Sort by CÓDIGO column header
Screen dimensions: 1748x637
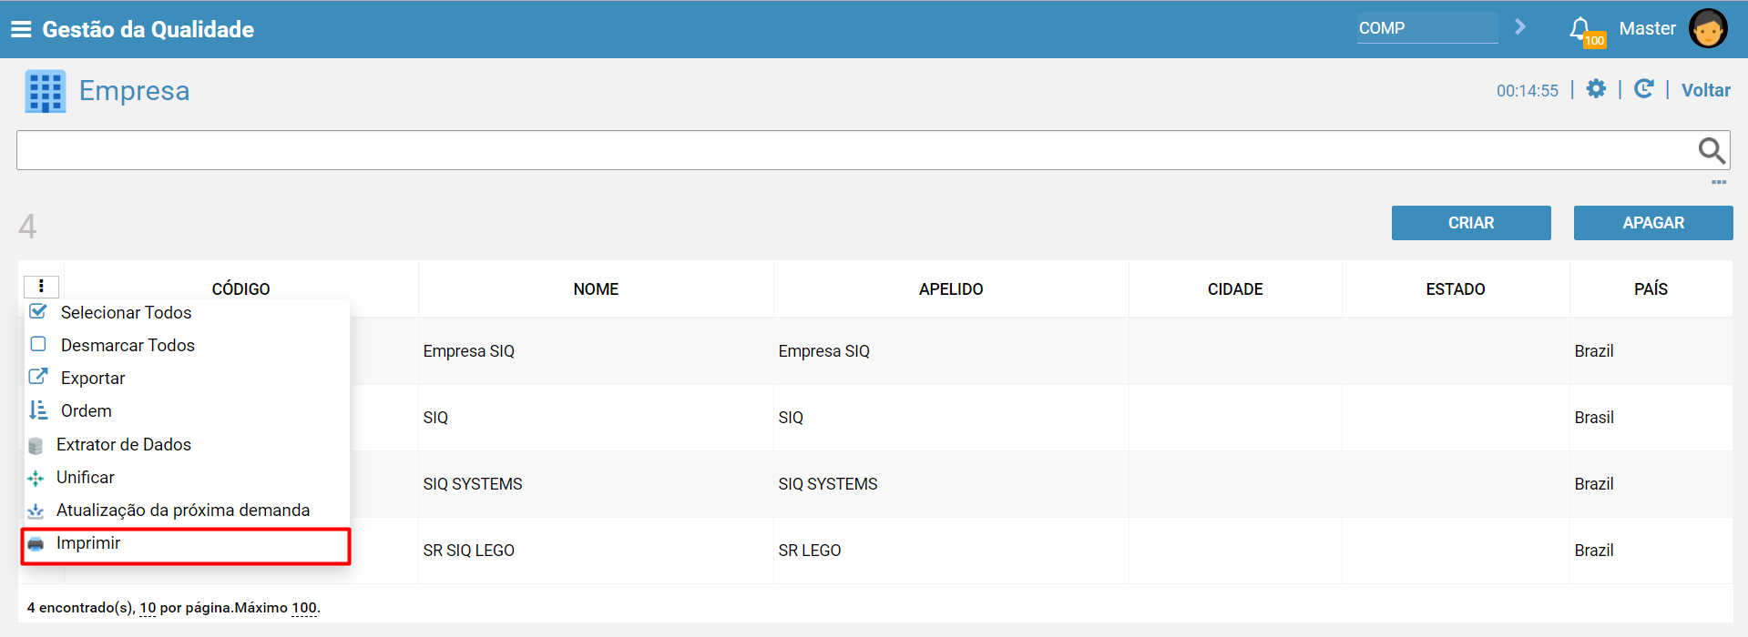click(240, 289)
